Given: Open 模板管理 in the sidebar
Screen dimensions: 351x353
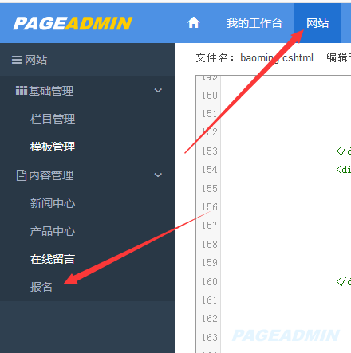Looking at the screenshot, I should [x=53, y=147].
